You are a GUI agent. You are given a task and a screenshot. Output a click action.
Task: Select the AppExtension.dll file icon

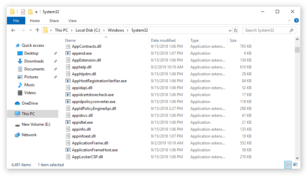coord(68,60)
